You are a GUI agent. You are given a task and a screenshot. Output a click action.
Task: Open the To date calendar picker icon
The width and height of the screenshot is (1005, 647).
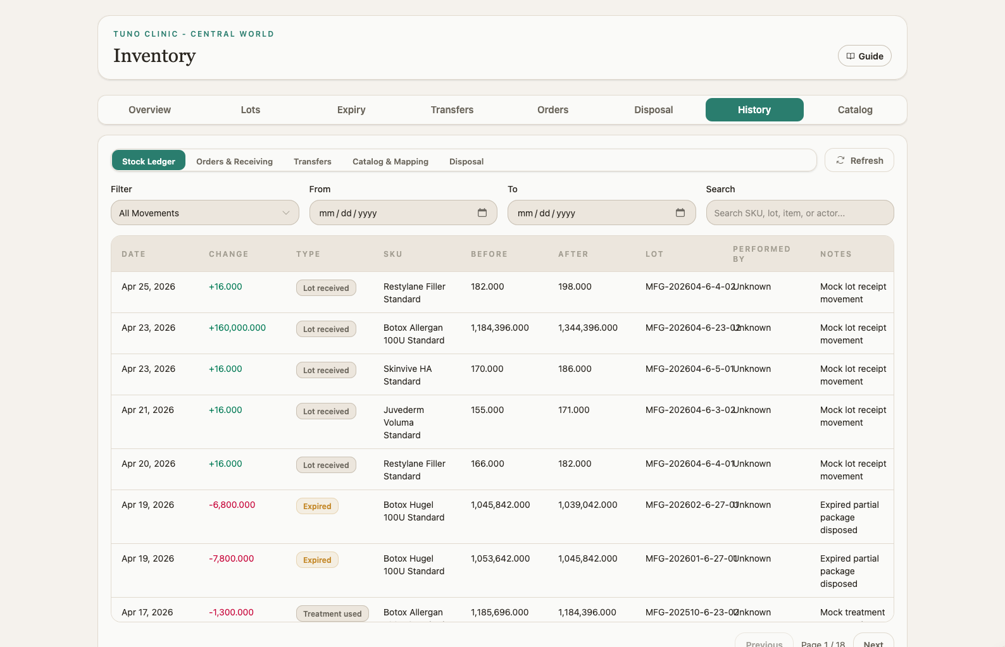click(680, 213)
